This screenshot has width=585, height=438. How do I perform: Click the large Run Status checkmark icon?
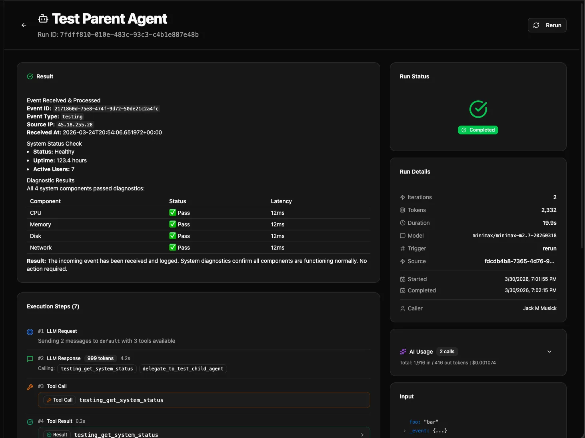[x=478, y=109]
